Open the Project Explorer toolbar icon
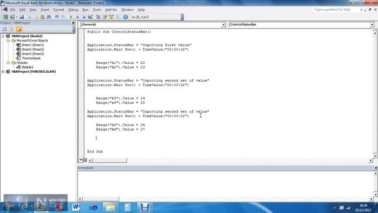Screen dimensions: 378x213 point(98,17)
